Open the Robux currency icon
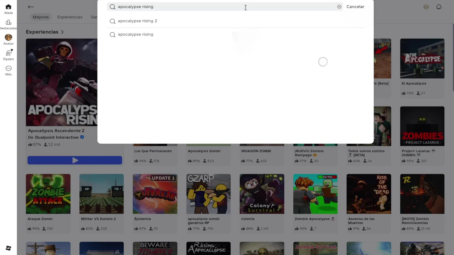Viewport: 454px width, 255px height. [426, 7]
